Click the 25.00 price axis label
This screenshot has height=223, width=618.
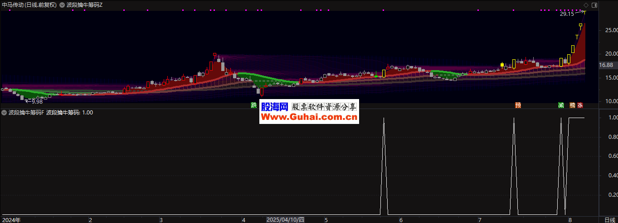click(612, 30)
